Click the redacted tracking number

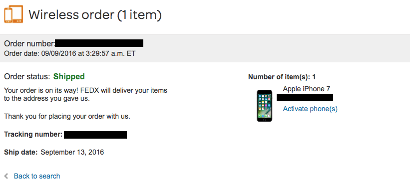(95, 135)
